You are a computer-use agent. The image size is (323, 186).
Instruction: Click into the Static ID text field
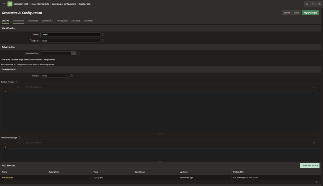click(x=70, y=41)
